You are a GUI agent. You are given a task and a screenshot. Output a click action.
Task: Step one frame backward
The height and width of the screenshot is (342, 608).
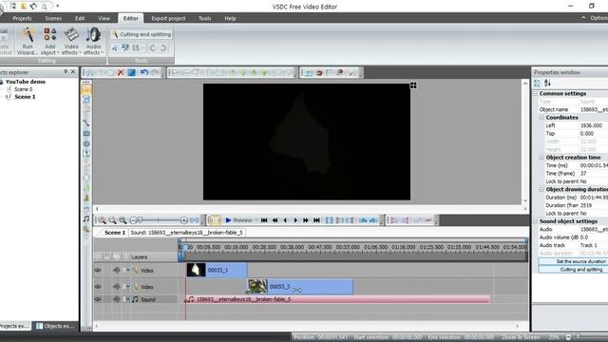(x=285, y=220)
